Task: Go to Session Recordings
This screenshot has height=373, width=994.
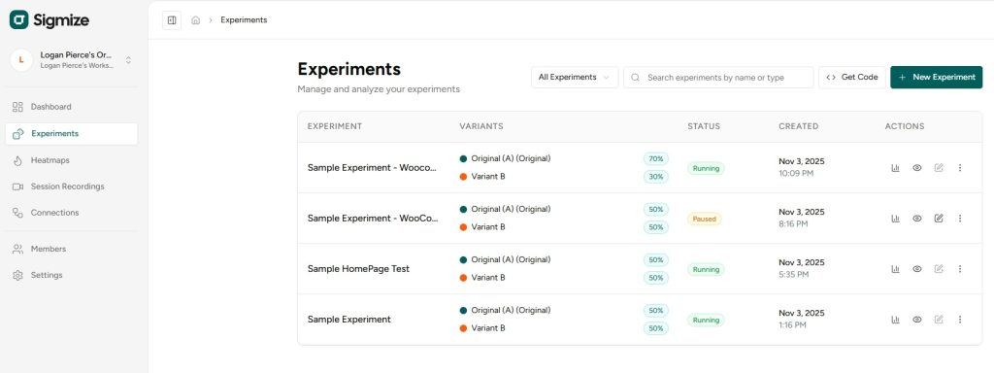Action: (x=72, y=186)
